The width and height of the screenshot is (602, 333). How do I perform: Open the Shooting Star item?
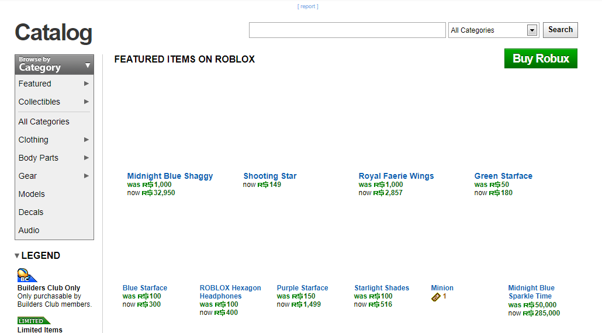point(270,176)
